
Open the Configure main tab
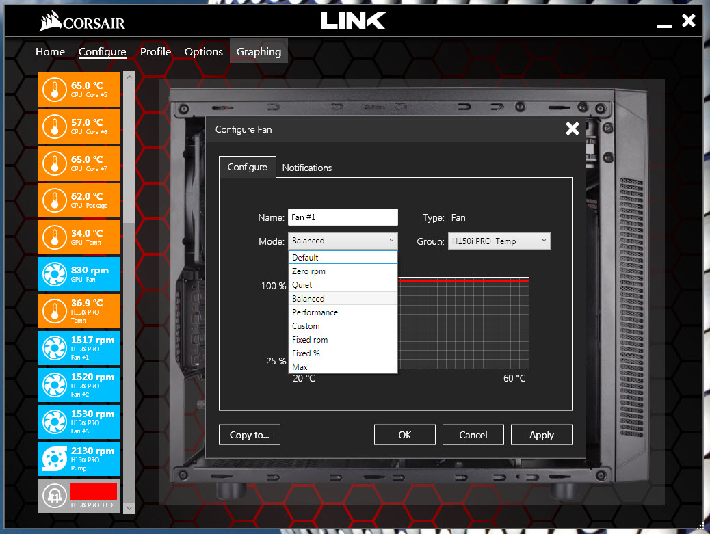click(x=103, y=51)
